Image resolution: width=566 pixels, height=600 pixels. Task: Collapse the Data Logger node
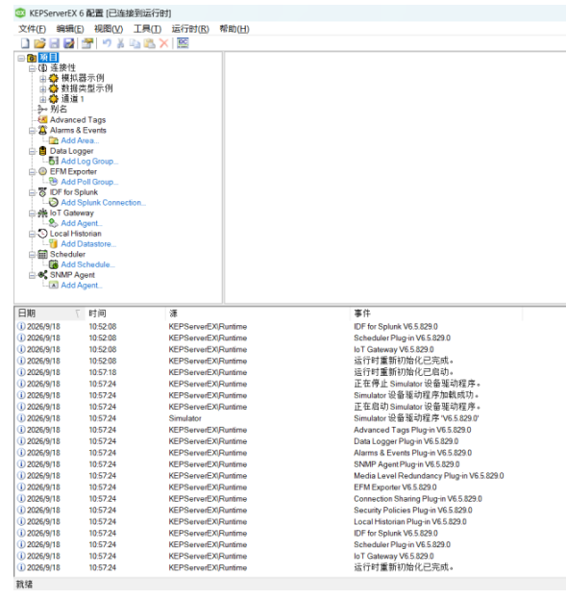click(x=32, y=151)
